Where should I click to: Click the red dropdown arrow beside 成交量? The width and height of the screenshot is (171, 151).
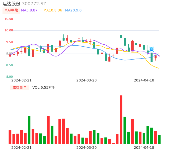tap(25, 87)
